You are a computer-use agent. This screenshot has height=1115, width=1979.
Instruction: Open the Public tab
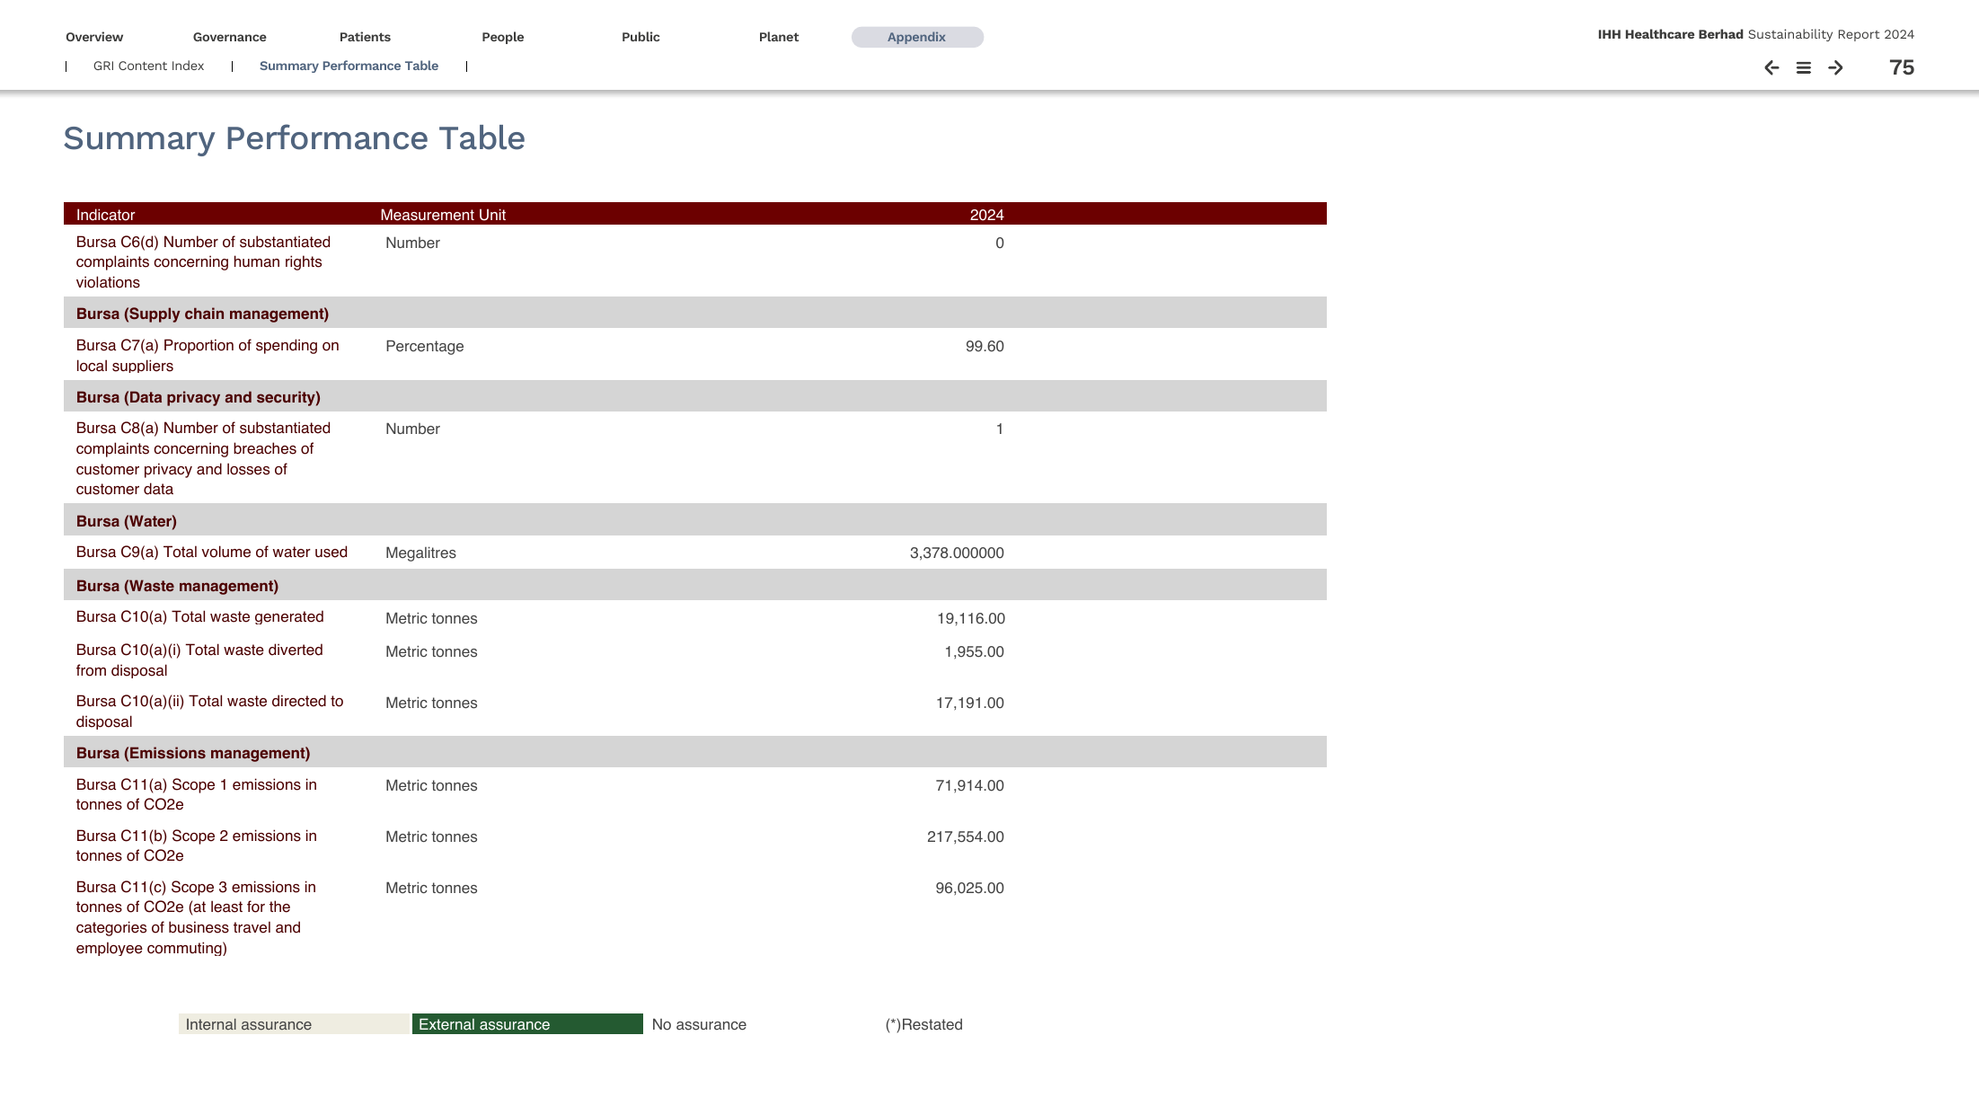(x=641, y=37)
